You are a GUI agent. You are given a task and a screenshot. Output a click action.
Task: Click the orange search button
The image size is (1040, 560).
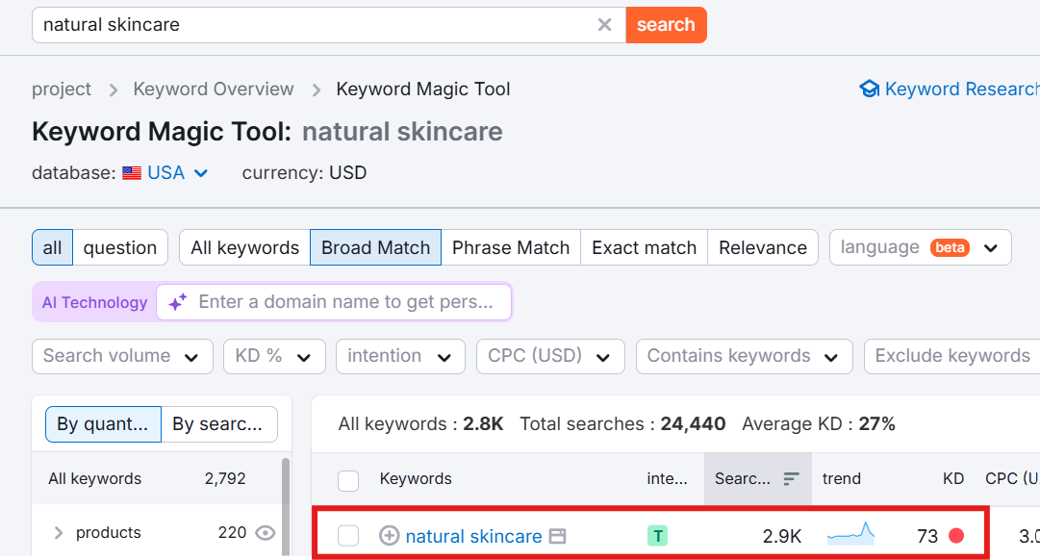coord(666,25)
